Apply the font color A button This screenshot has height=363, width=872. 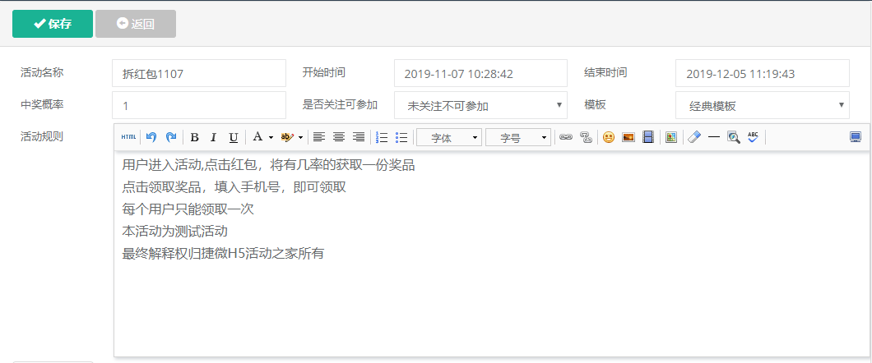257,137
